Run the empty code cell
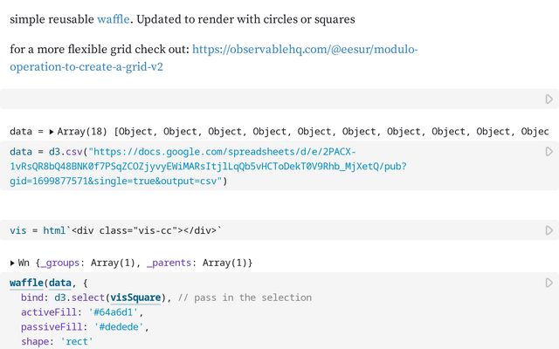The image size is (559, 349). [549, 99]
